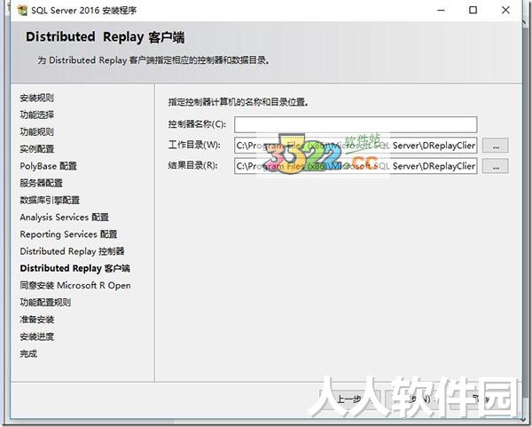Click the 控制器名称(C): label
Screen dimensions: 532x427
click(x=197, y=124)
